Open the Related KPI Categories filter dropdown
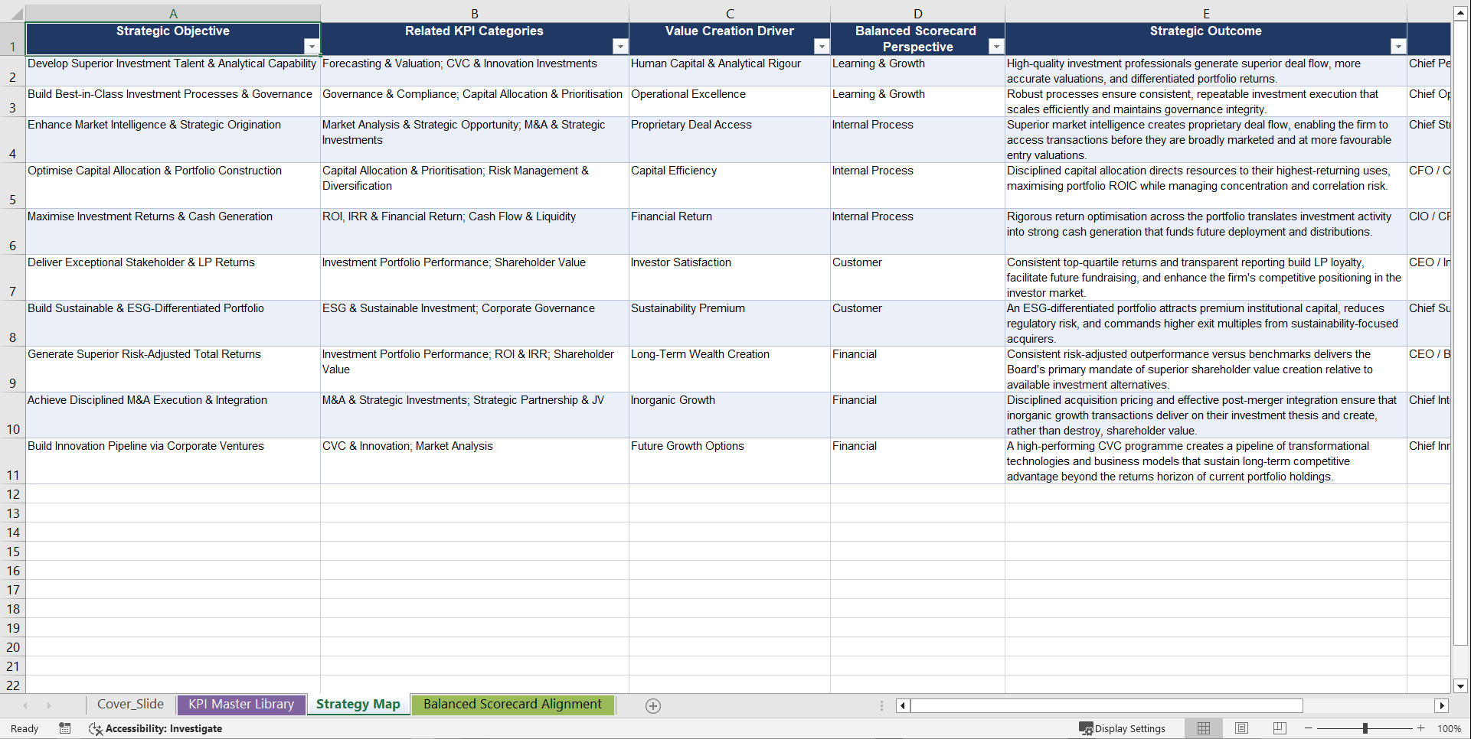The height and width of the screenshot is (739, 1471). pyautogui.click(x=620, y=47)
